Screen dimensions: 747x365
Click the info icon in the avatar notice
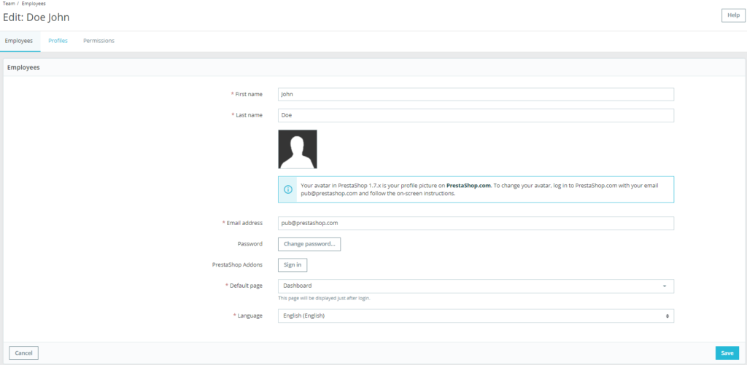(x=289, y=189)
